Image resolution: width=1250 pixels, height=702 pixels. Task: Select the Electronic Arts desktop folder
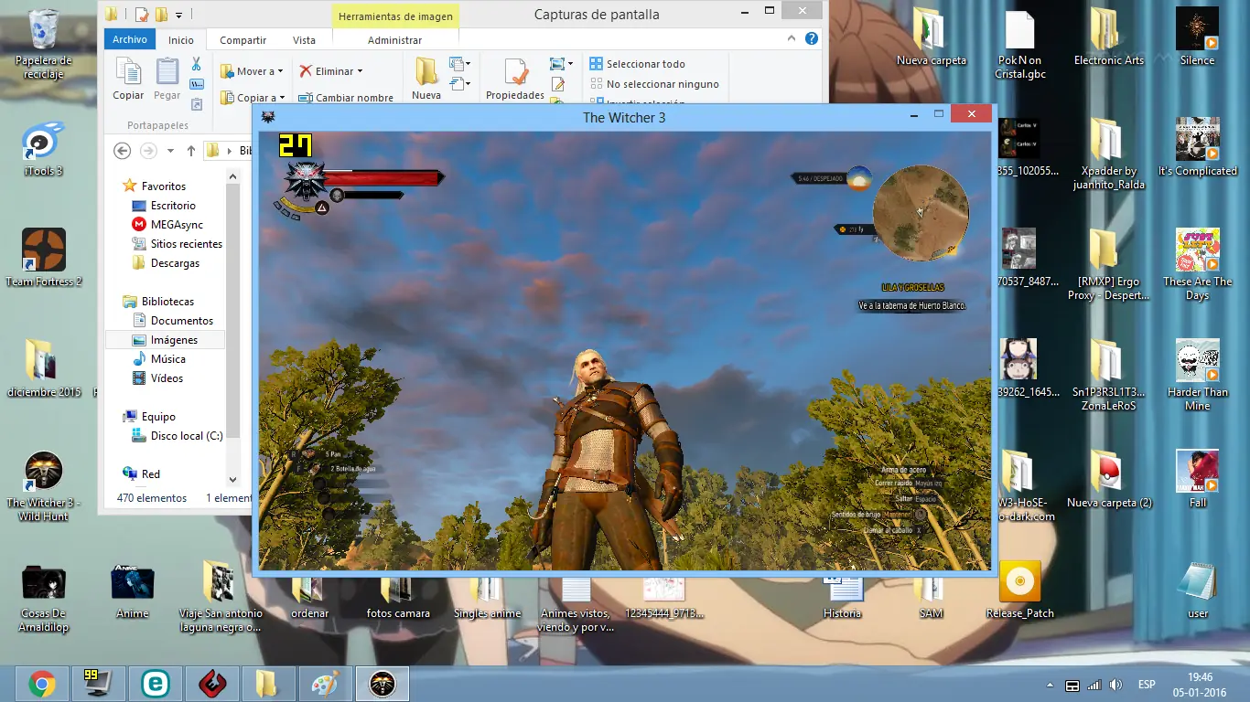point(1108,37)
